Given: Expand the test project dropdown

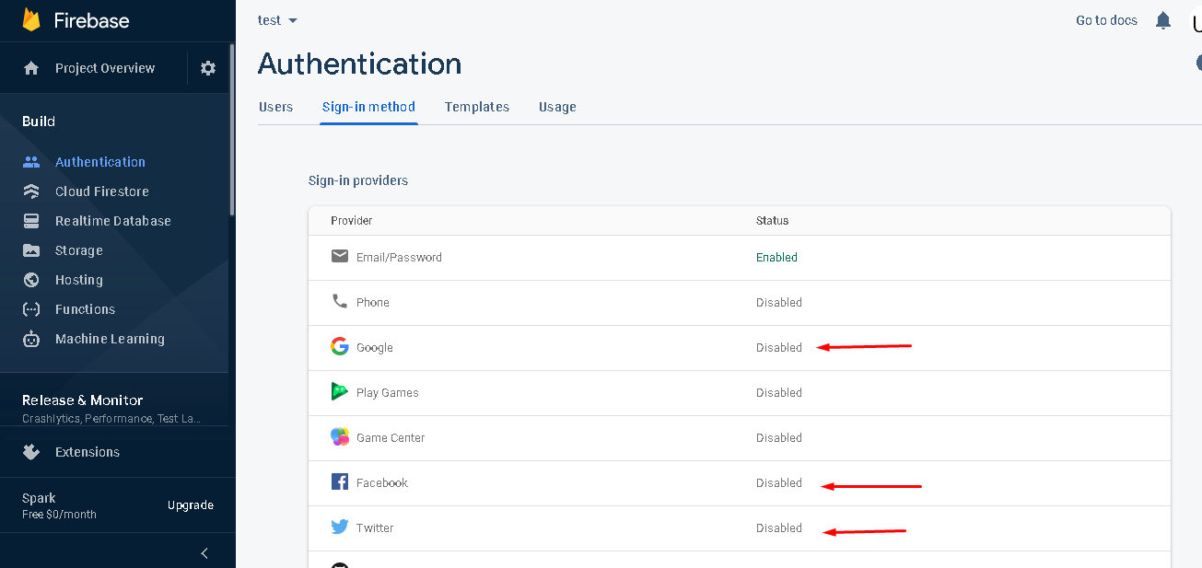Looking at the screenshot, I should pos(278,20).
